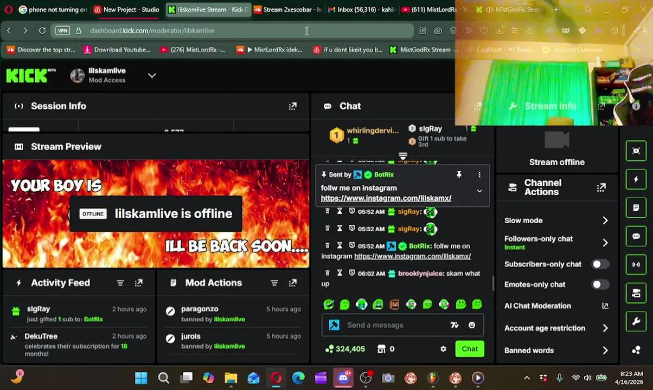Pop out the Channel Actions panel
The width and height of the screenshot is (653, 390).
click(x=601, y=188)
